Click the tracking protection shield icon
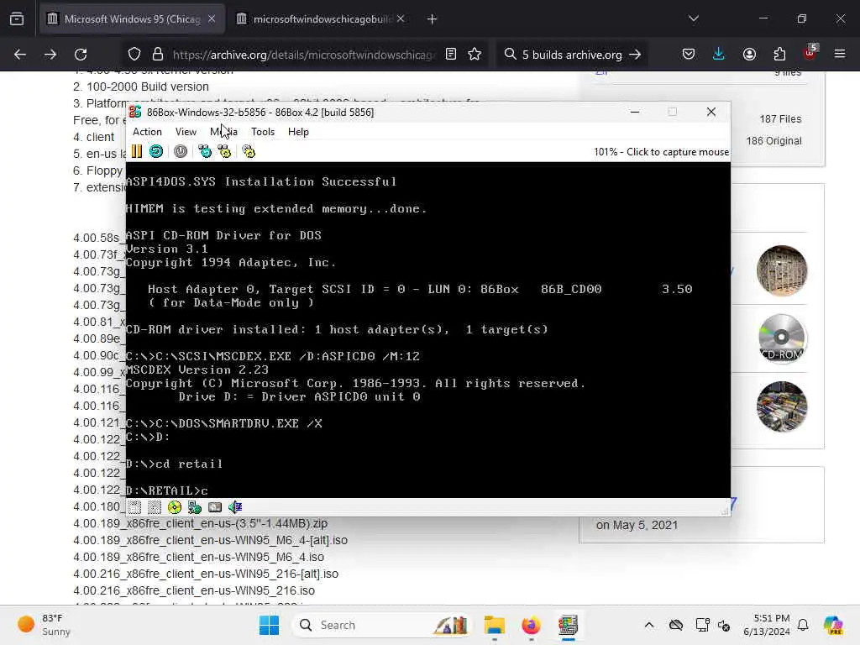This screenshot has width=860, height=645. click(134, 55)
